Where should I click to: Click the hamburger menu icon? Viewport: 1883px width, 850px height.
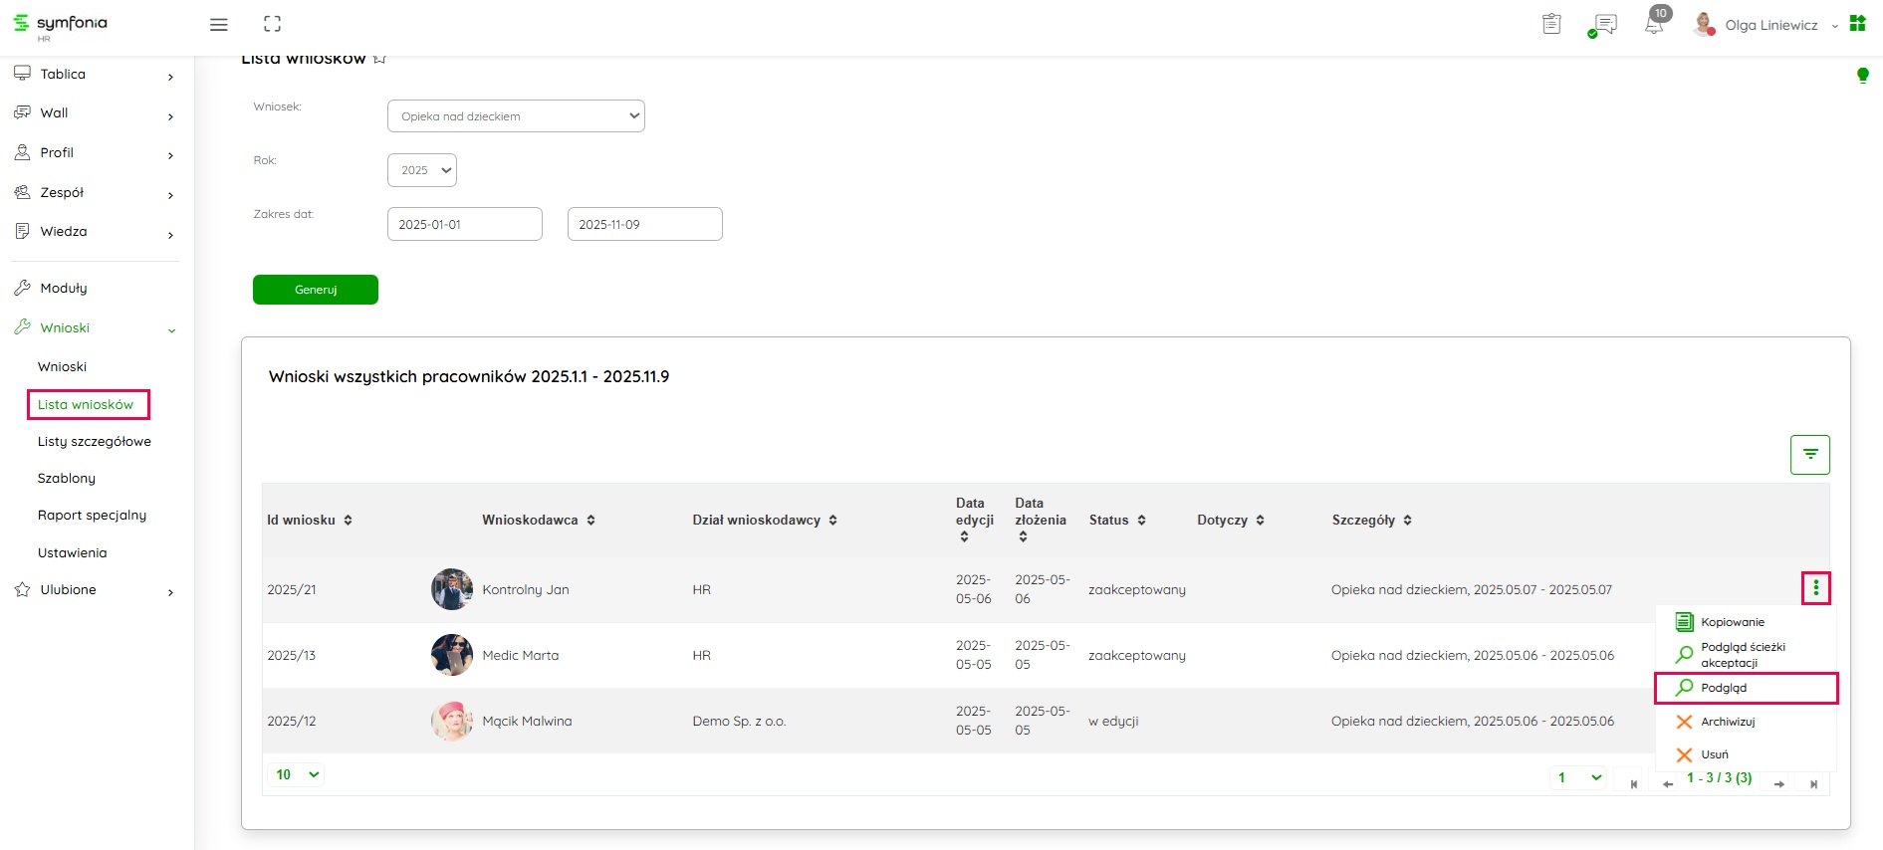219,25
